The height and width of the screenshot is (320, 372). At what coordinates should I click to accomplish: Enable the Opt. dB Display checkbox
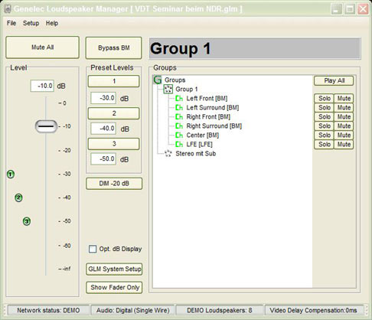coord(93,249)
